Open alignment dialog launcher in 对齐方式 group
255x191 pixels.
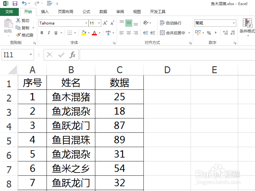pyautogui.click(x=190, y=43)
